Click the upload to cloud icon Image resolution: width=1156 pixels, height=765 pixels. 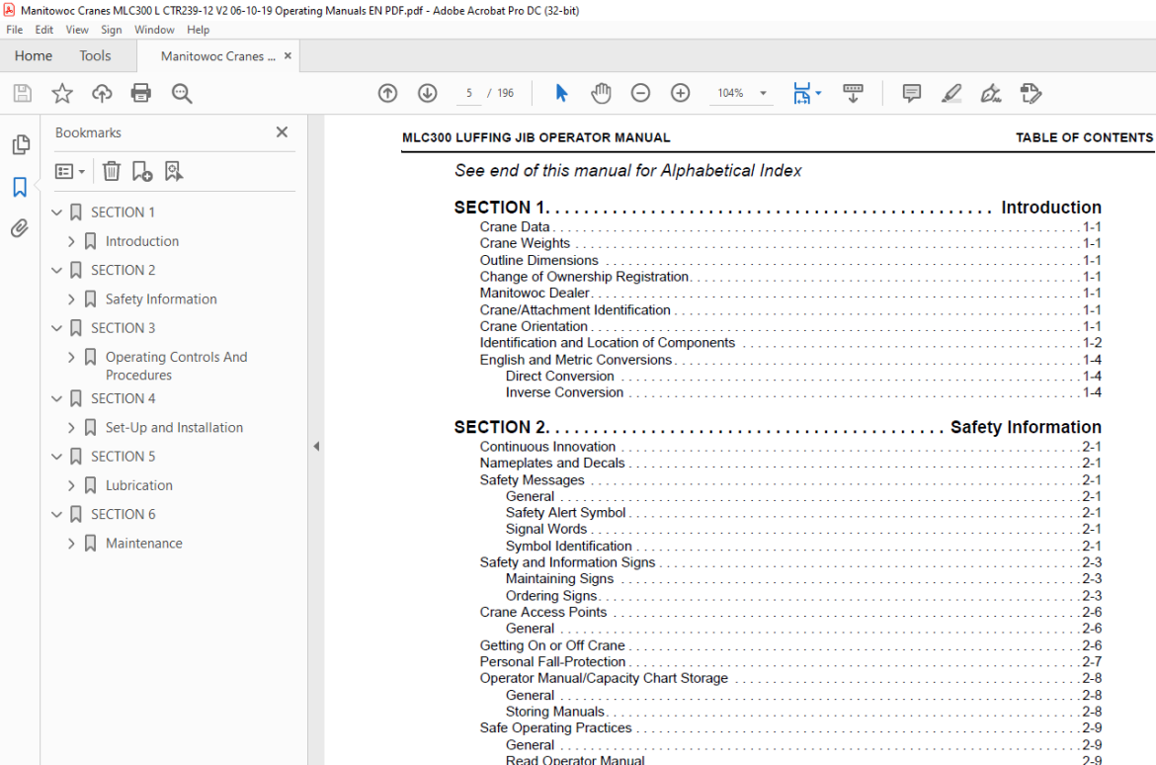click(x=102, y=93)
